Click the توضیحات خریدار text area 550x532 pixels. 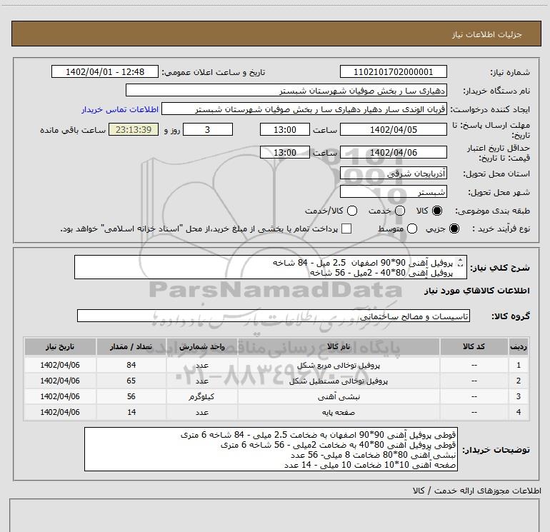[271, 449]
